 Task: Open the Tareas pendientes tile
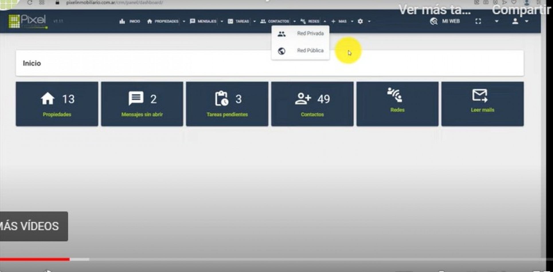tap(227, 104)
